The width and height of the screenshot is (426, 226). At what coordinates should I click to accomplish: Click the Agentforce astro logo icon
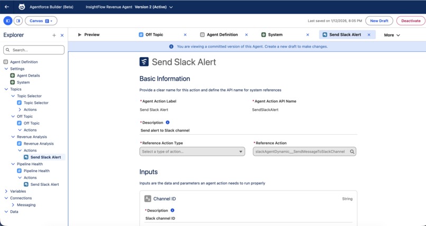[22, 7]
